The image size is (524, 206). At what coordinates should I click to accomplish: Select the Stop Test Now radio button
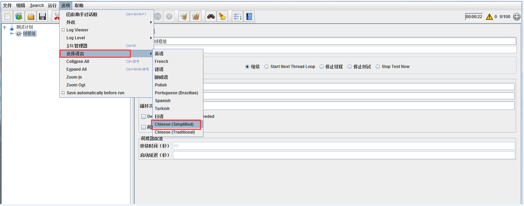click(x=378, y=66)
